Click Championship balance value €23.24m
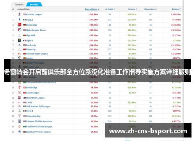The width and height of the screenshot is (195, 141). pos(176,116)
